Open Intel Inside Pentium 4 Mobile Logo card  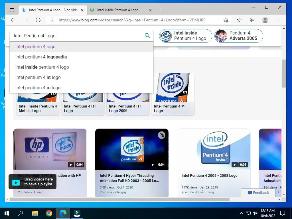pos(38,104)
